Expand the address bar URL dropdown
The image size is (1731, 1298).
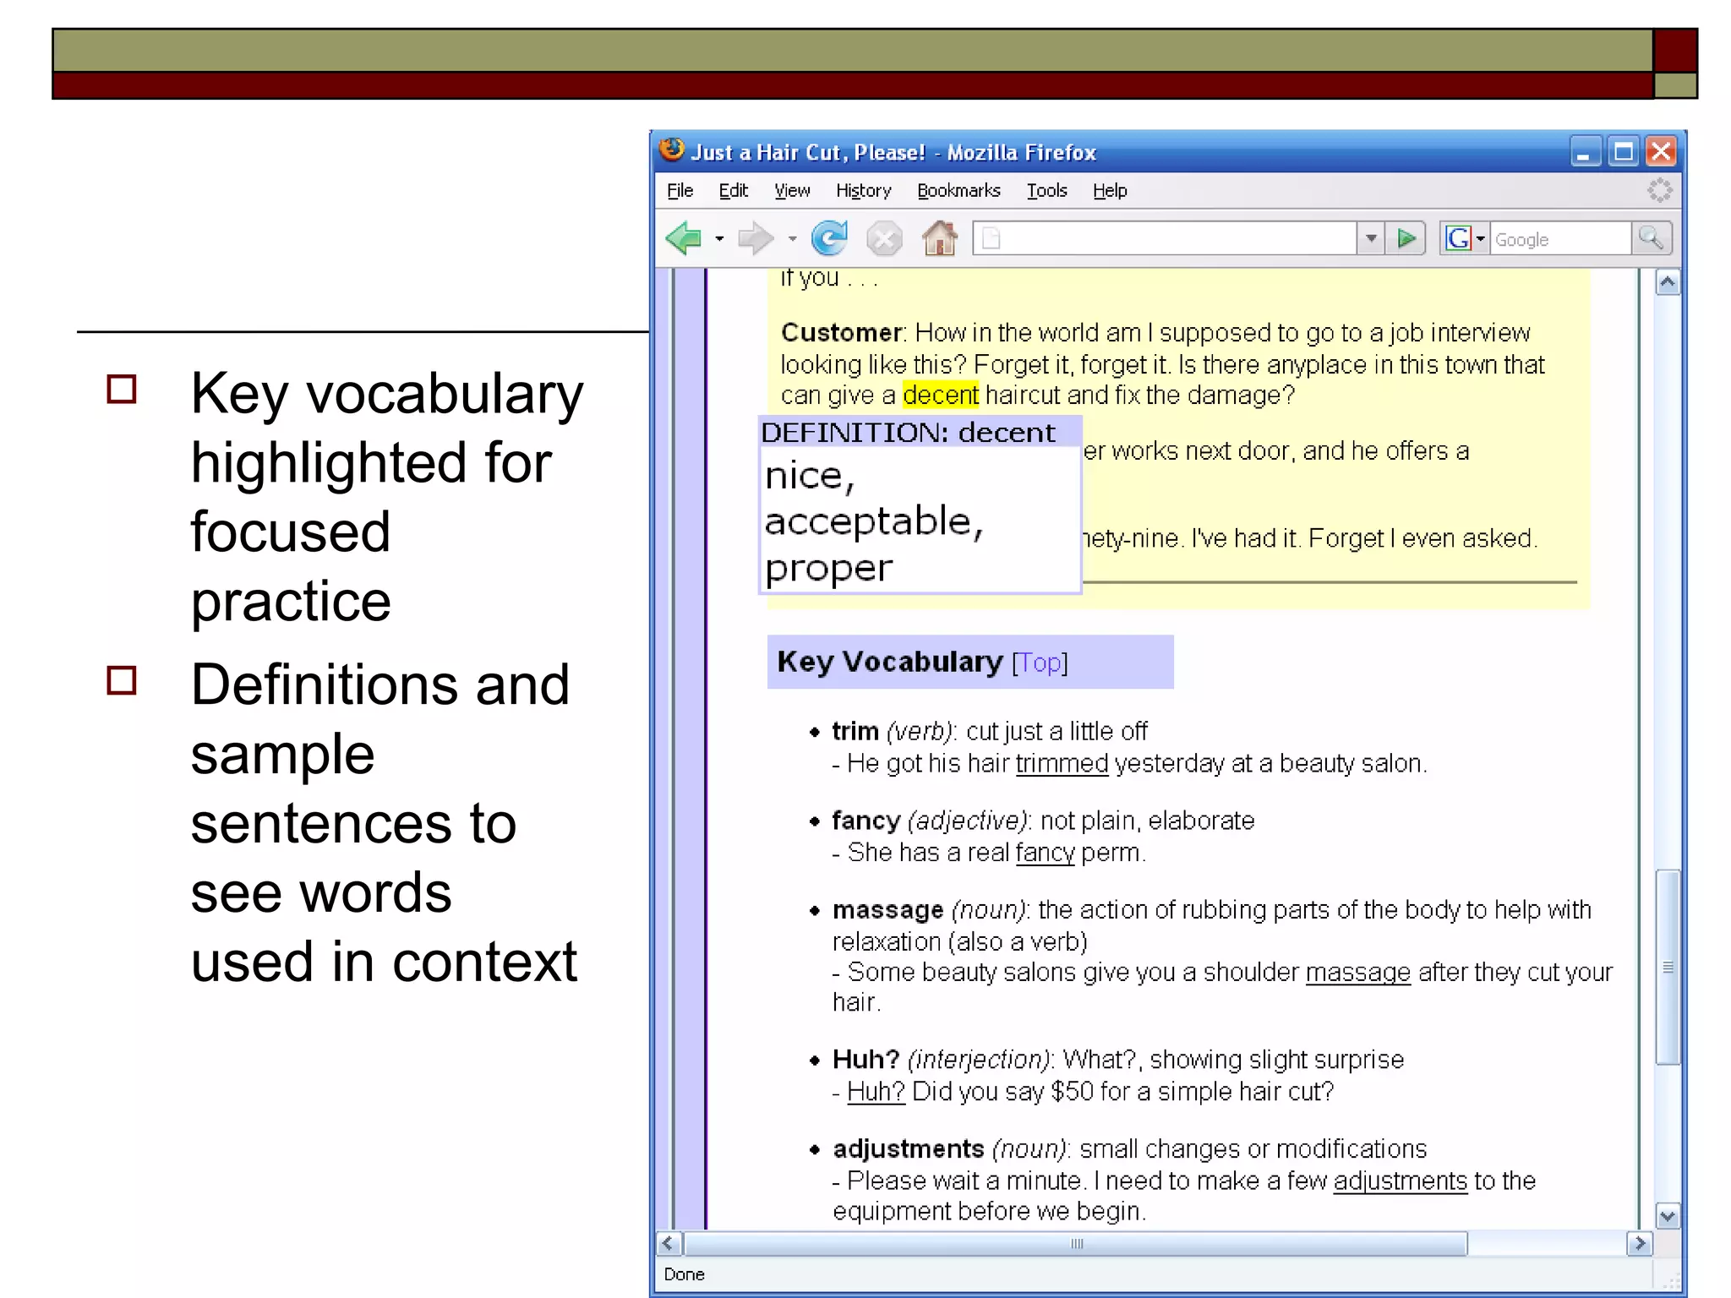pyautogui.click(x=1371, y=238)
